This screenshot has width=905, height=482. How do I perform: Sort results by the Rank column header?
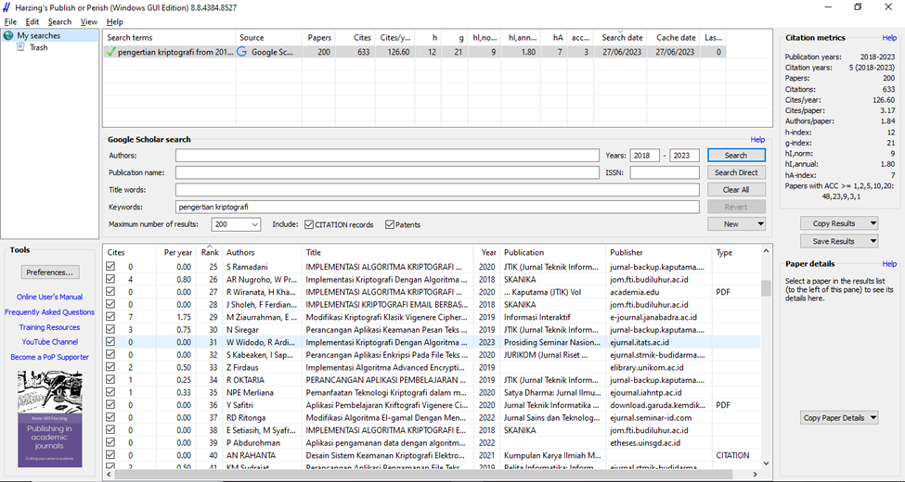click(x=210, y=252)
